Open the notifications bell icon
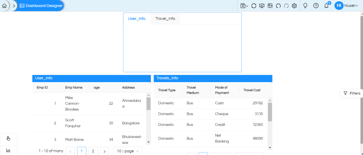363x155 pixels. point(326,6)
